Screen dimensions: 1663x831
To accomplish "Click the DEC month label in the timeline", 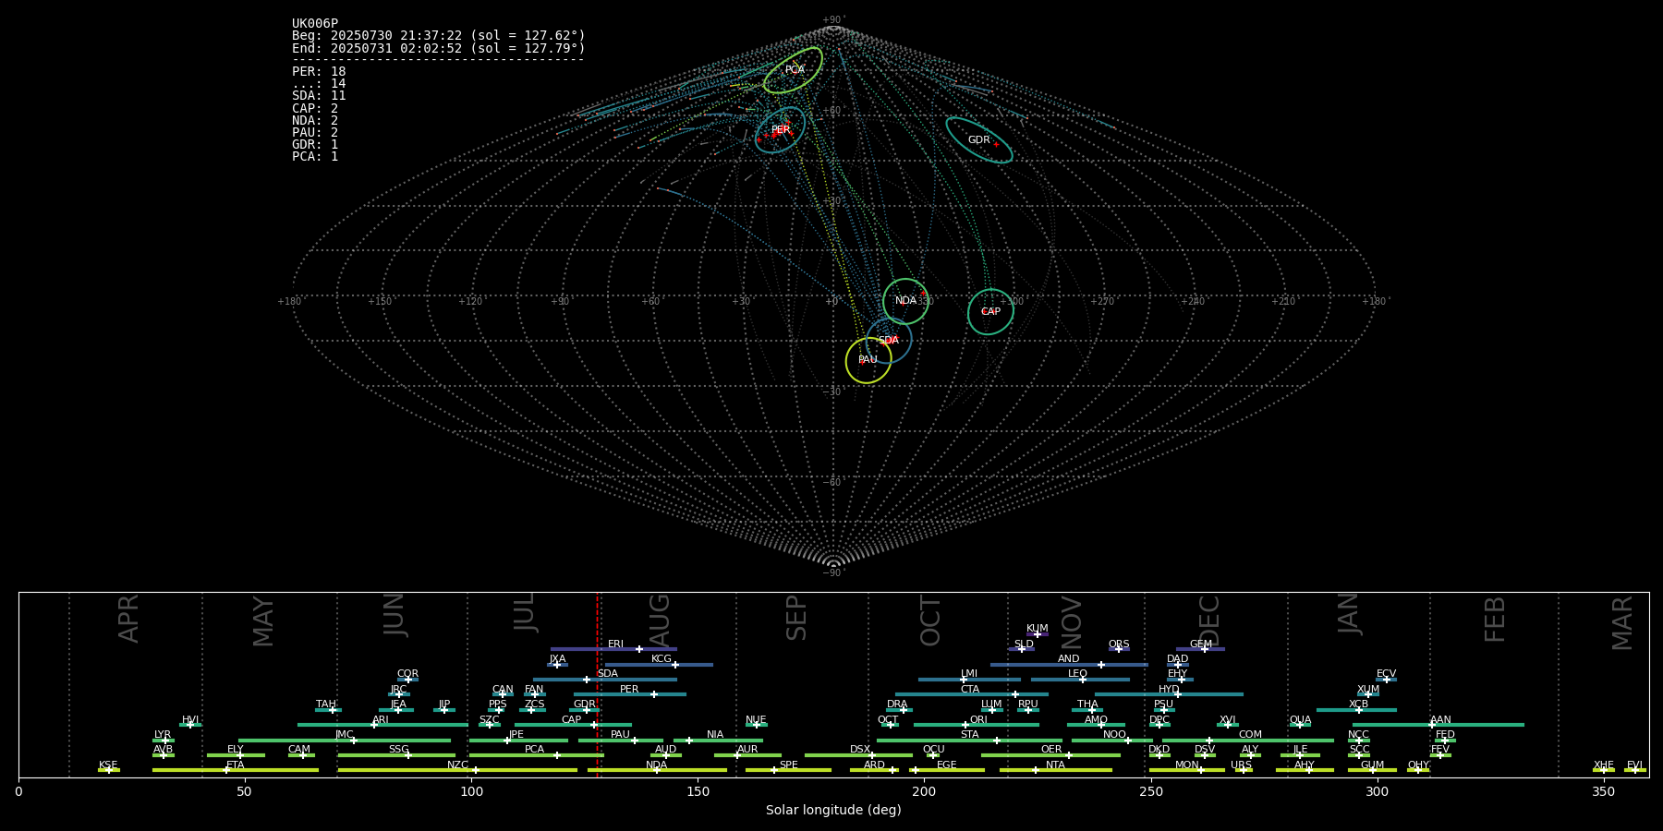I will click(1209, 620).
